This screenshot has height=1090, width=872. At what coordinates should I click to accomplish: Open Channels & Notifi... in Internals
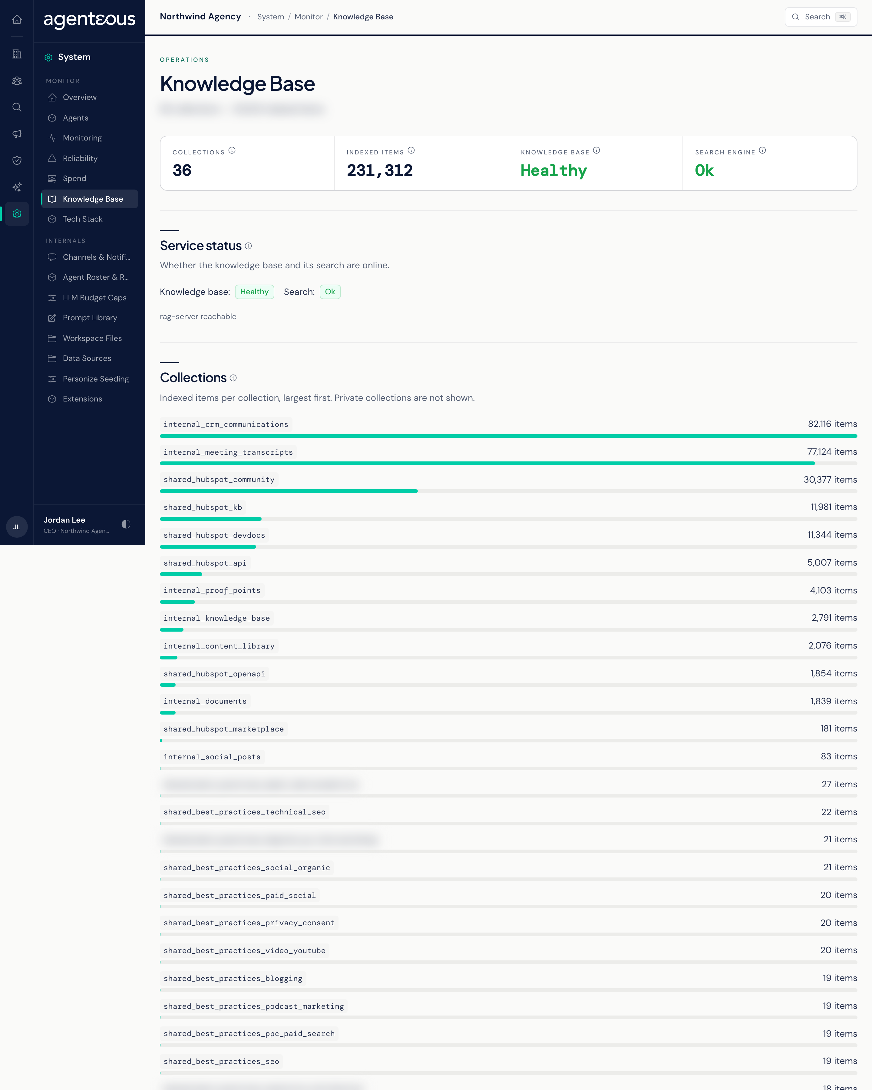(90, 257)
